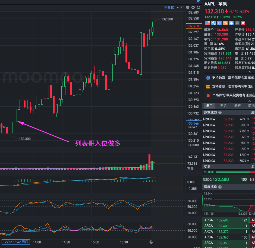
Task: Select the 盘口 tab
Action: pyautogui.click(x=209, y=106)
